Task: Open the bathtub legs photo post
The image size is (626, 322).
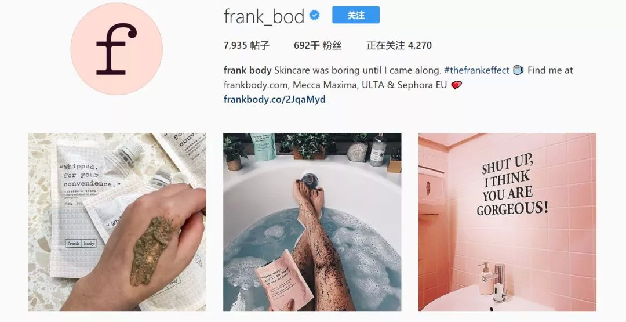Action: (312, 222)
